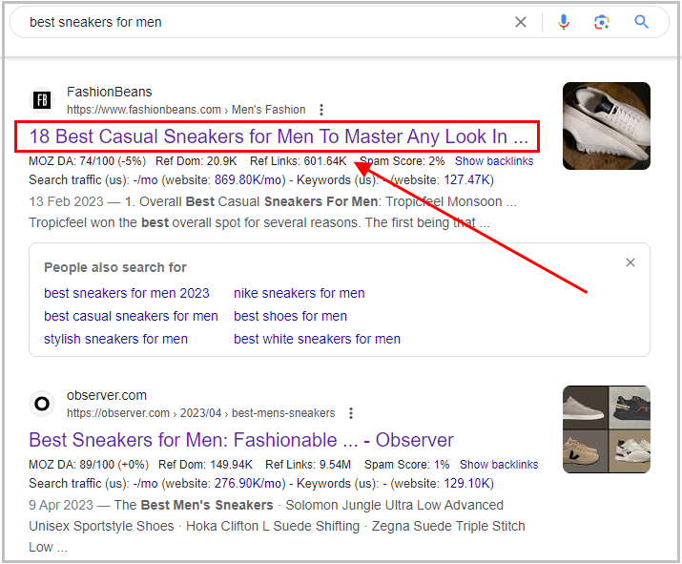Click '9 Apr 2023' snippet date
The width and height of the screenshot is (682, 564).
[61, 505]
